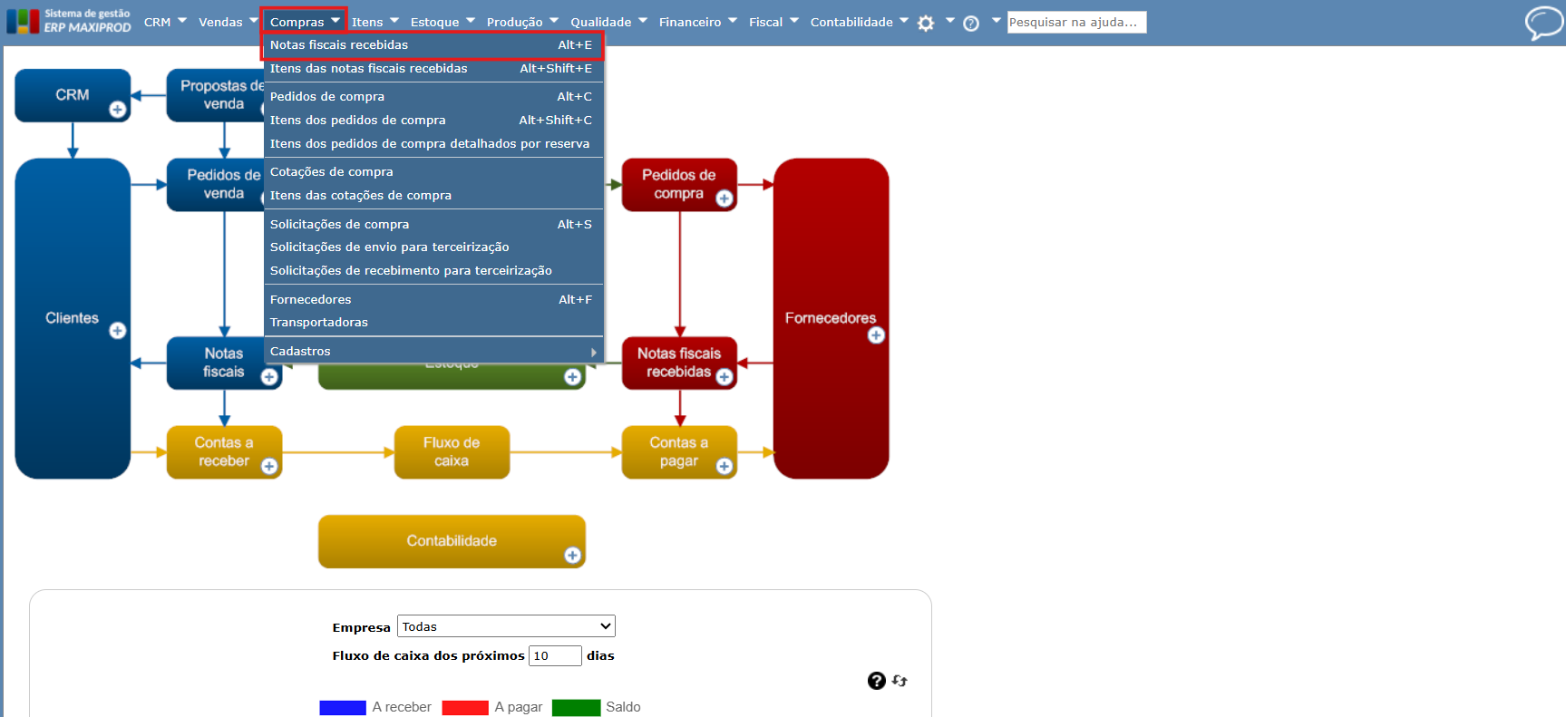The height and width of the screenshot is (717, 1566).
Task: Click the Compras menu
Action: [304, 22]
